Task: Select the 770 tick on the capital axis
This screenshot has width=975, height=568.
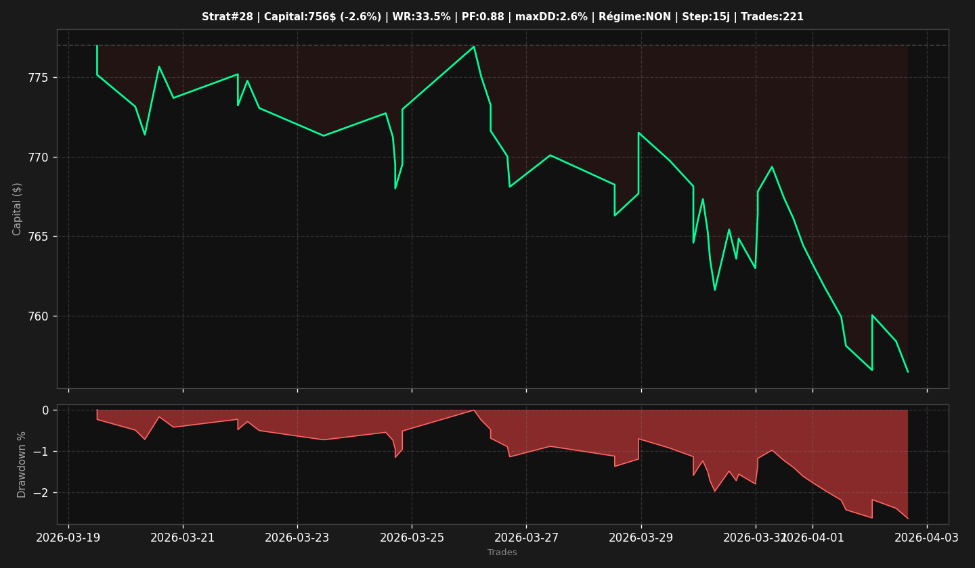Action: pos(38,158)
